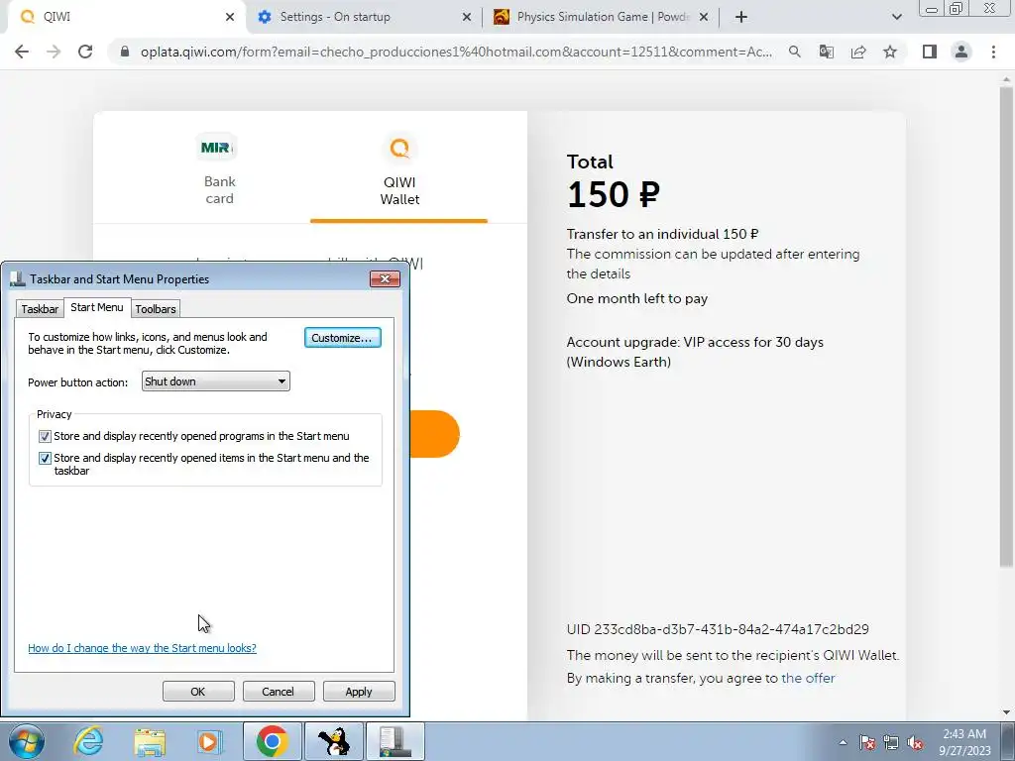Select the MIR Bank card payment method
The width and height of the screenshot is (1015, 761).
tap(219, 169)
